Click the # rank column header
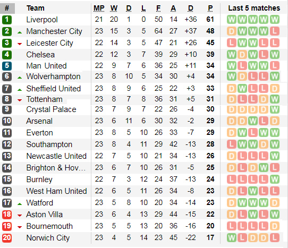288x248 pixels. pyautogui.click(x=7, y=8)
